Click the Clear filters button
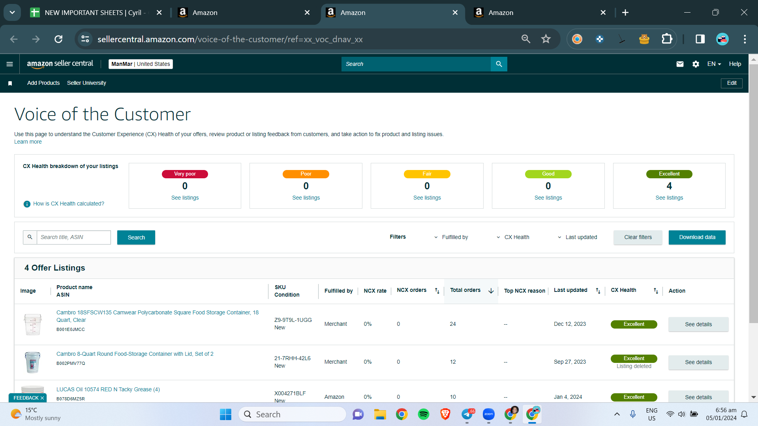The image size is (758, 426). click(x=638, y=237)
